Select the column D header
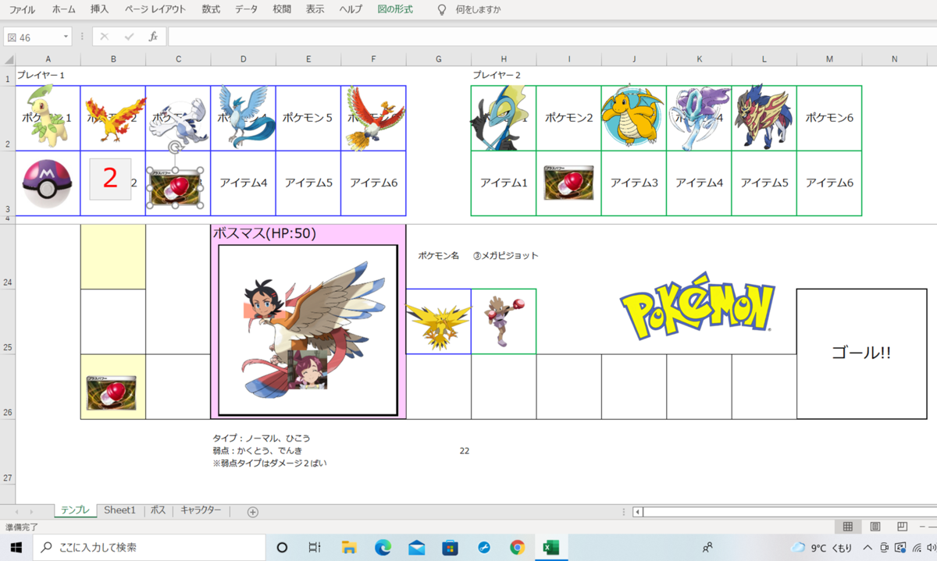This screenshot has height=561, width=937. click(243, 59)
